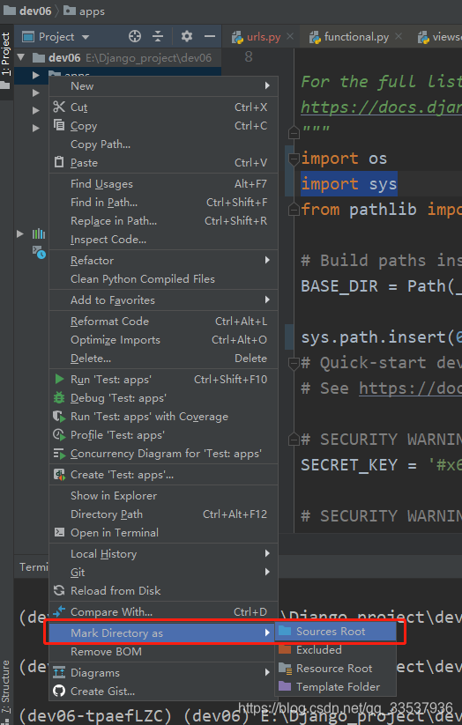Click the Diagrams icon

click(59, 672)
